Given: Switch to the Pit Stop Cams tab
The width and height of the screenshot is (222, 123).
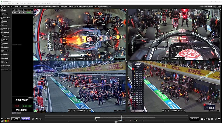Looking at the screenshot, I should pyautogui.click(x=56, y=6).
